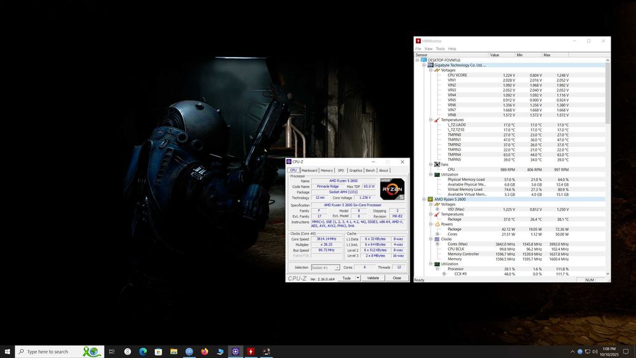Open Firefox from the taskbar

coord(204,351)
